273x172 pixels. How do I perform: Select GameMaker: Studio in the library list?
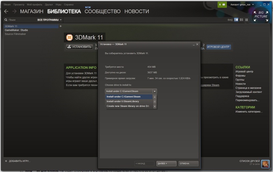pos(16,30)
